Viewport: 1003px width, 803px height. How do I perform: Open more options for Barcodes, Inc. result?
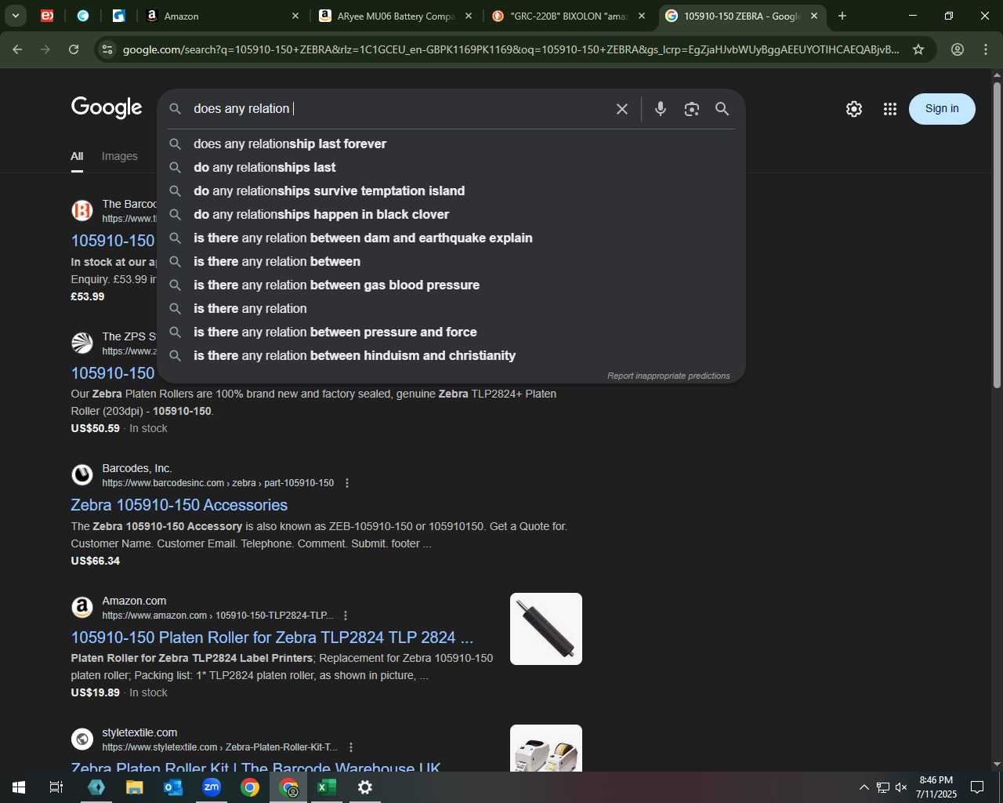(347, 483)
